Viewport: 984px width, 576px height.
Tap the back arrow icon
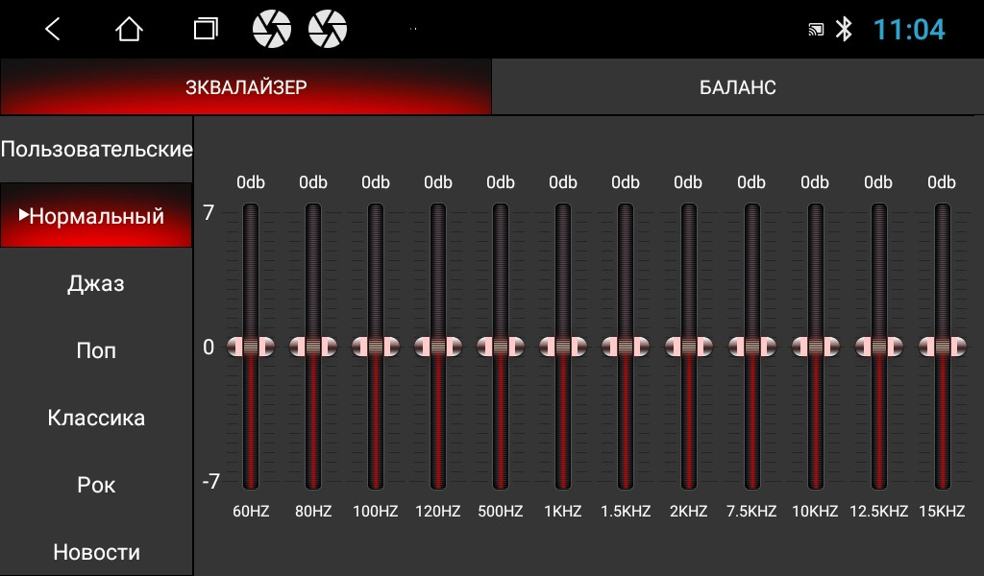[x=53, y=30]
